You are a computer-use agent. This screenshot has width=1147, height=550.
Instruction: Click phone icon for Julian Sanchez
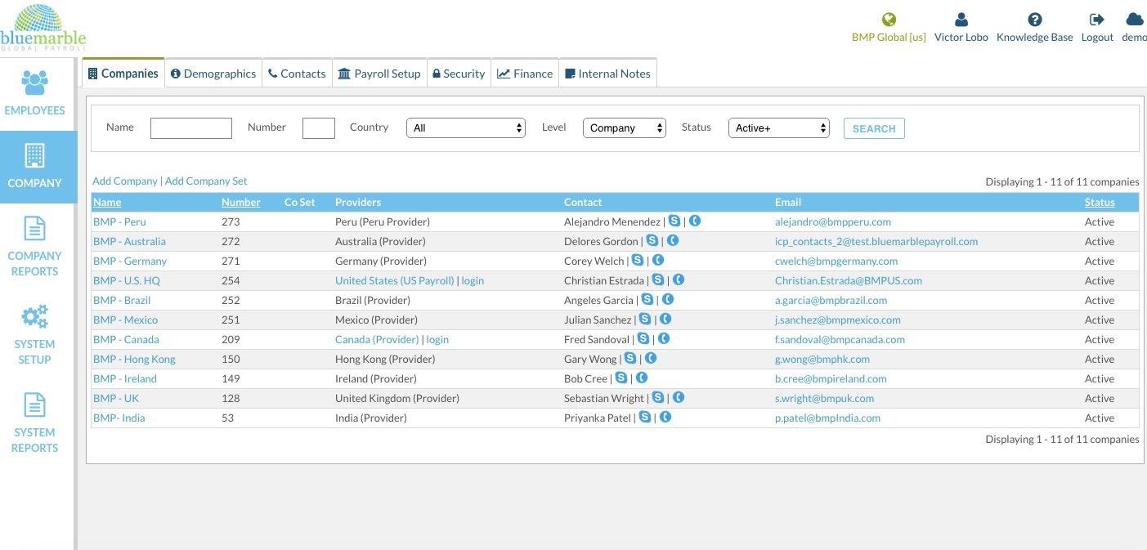coord(665,319)
